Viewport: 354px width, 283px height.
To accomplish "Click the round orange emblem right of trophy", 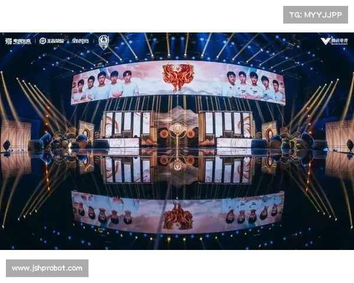I will tap(191, 135).
